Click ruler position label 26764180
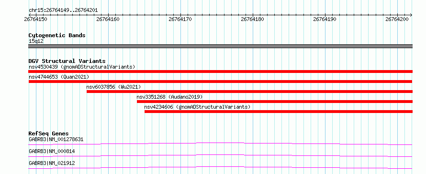 pos(252,19)
